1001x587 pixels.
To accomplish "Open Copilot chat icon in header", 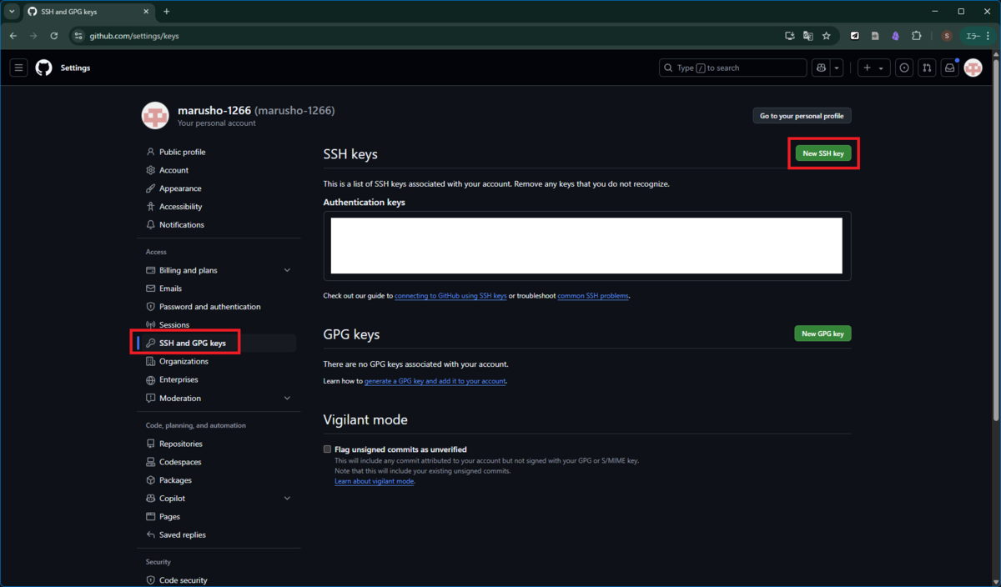I will [x=821, y=68].
